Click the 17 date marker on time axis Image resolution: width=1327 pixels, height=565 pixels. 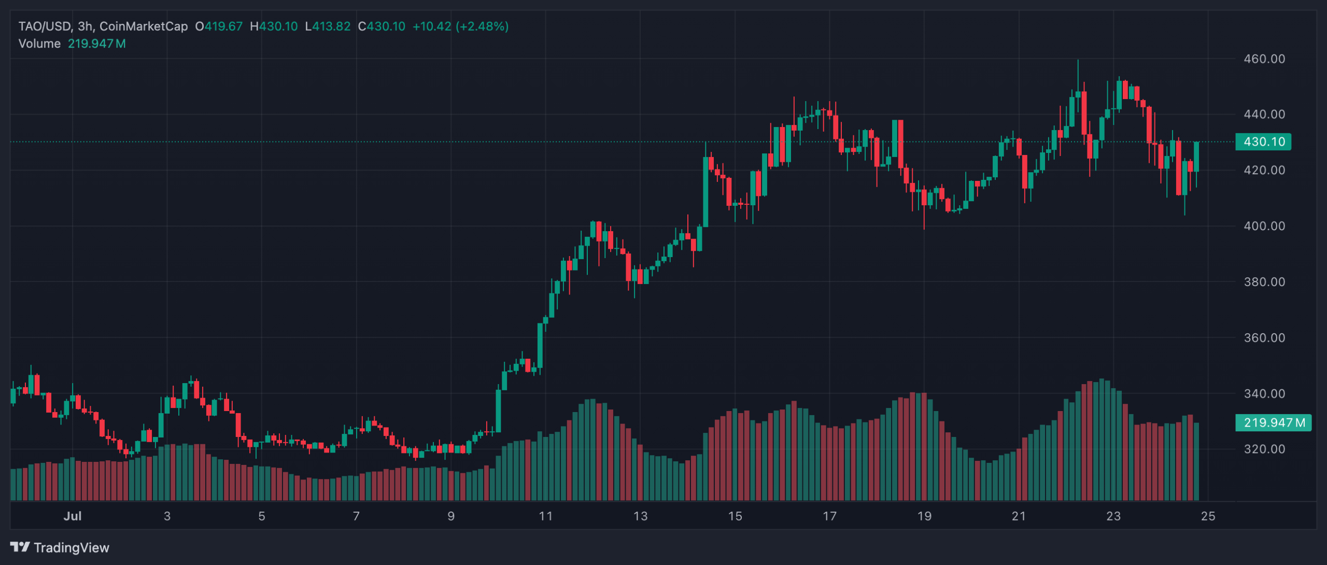coord(829,516)
